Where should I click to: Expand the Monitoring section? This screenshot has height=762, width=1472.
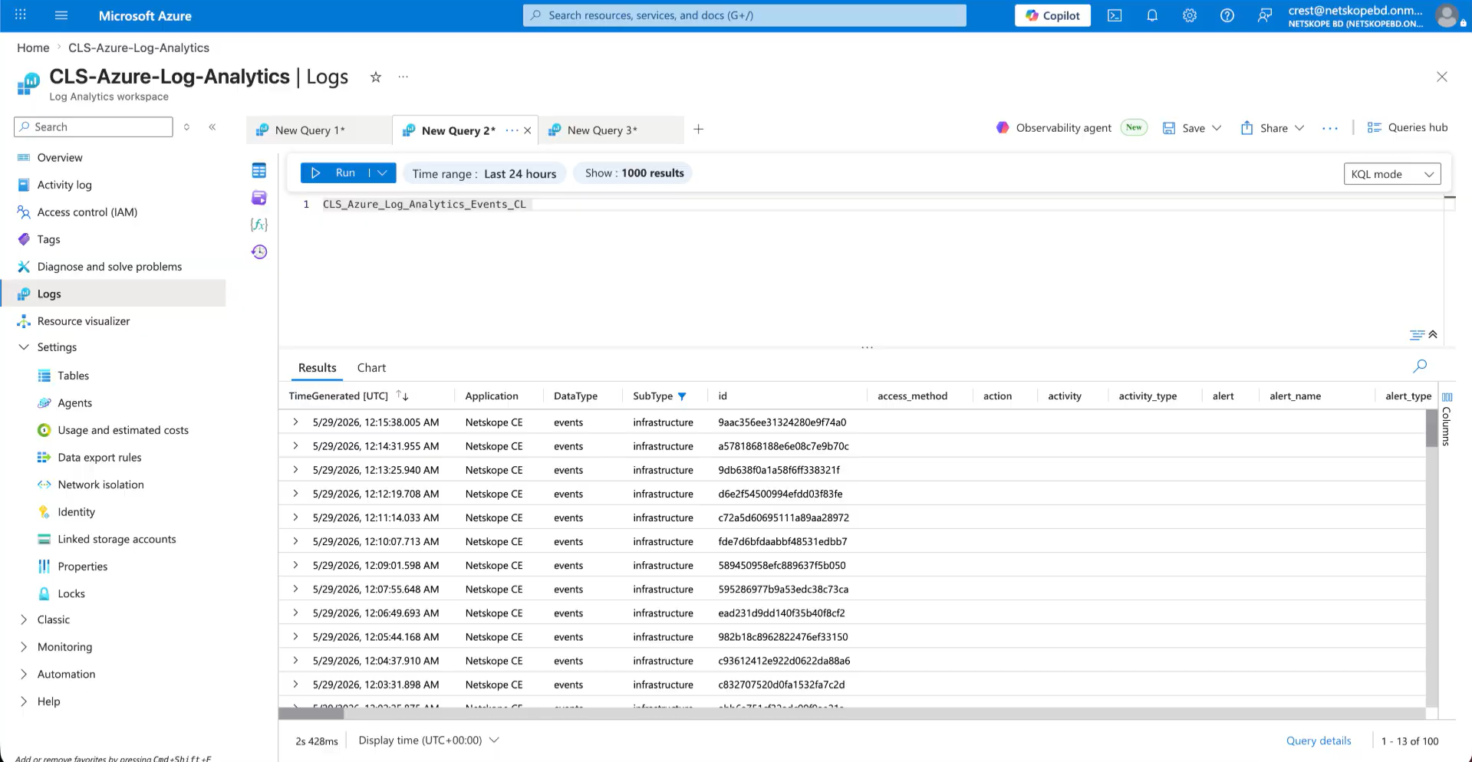[x=24, y=647]
